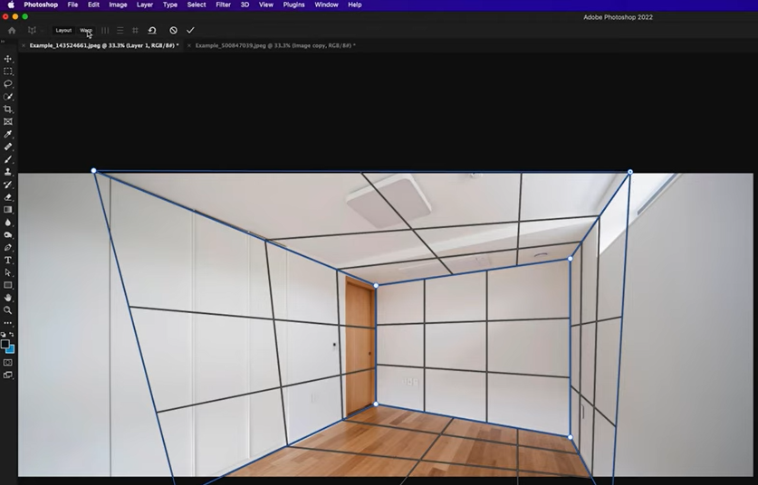Select the History Brush tool

8,185
